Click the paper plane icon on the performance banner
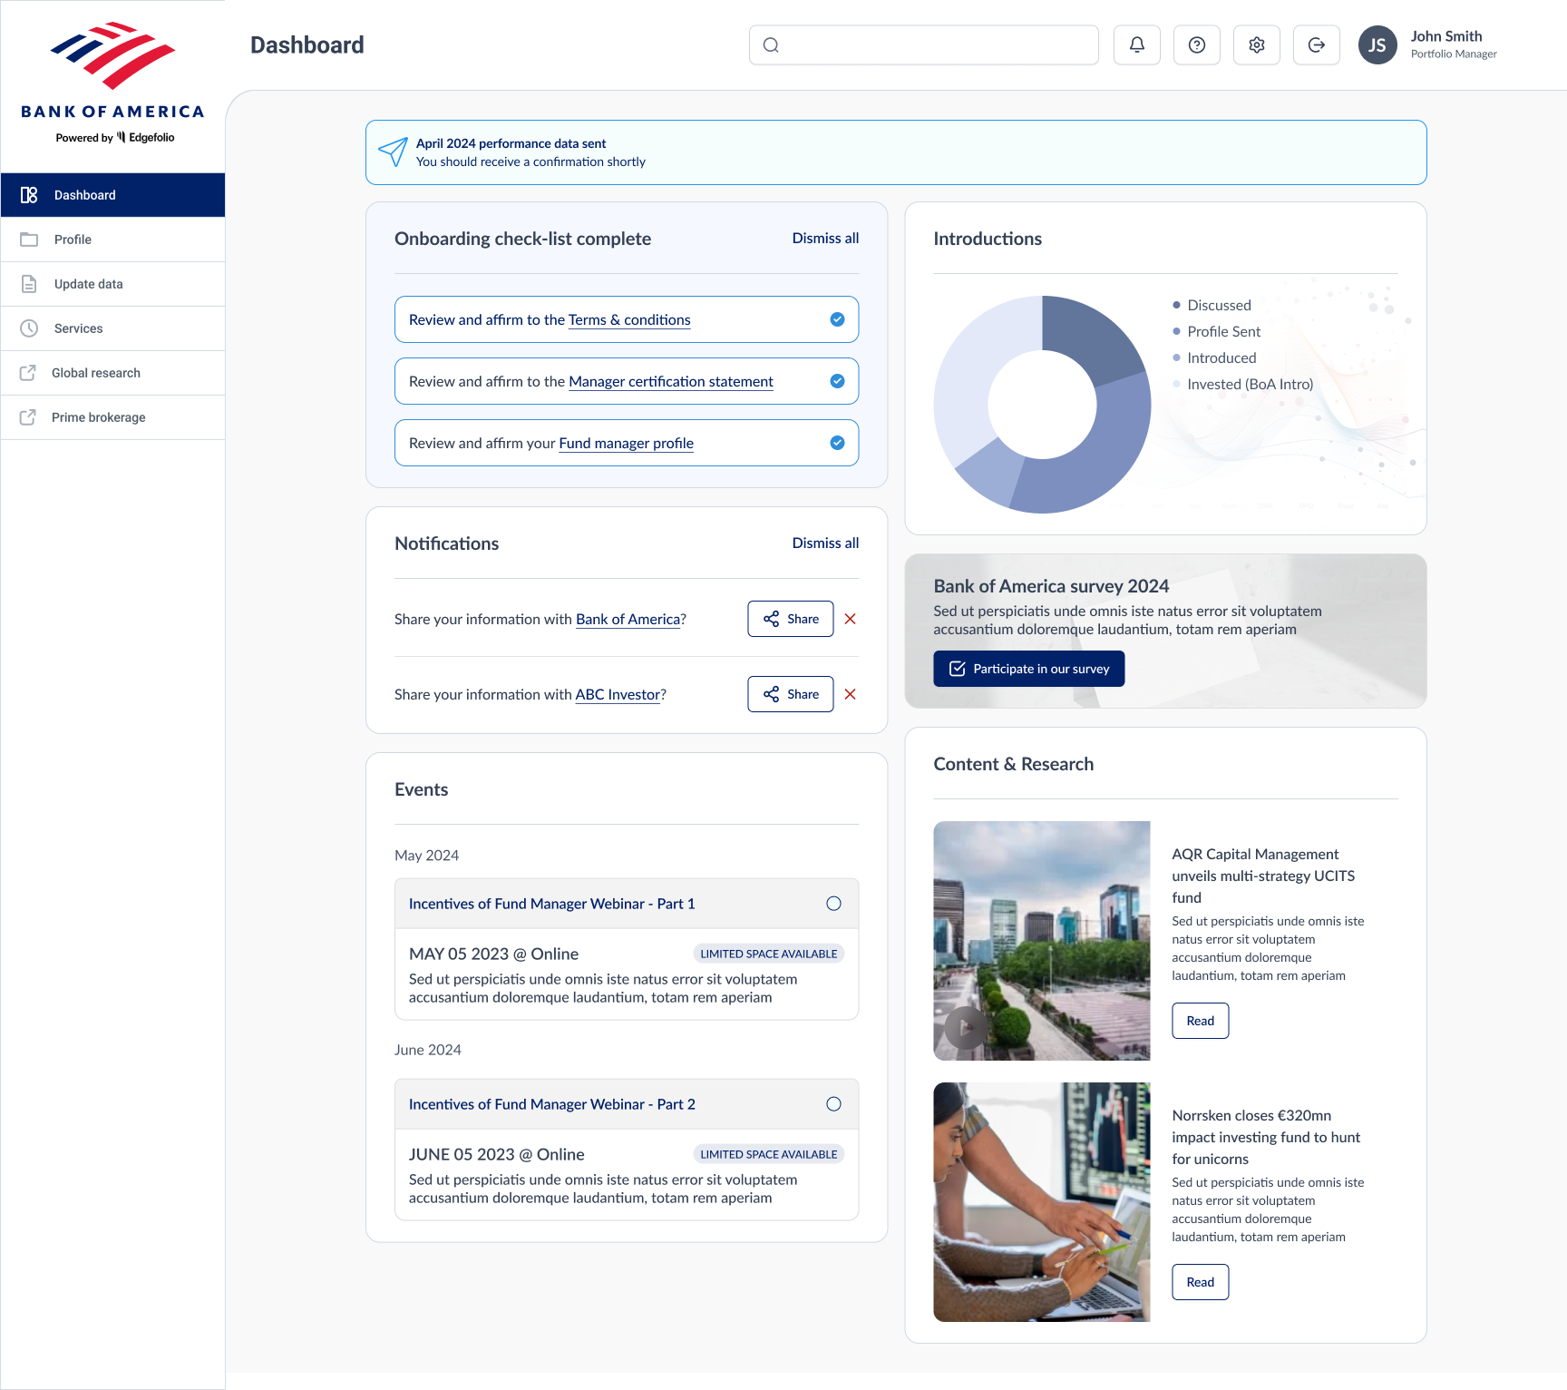Viewport: 1567px width, 1390px height. [393, 152]
